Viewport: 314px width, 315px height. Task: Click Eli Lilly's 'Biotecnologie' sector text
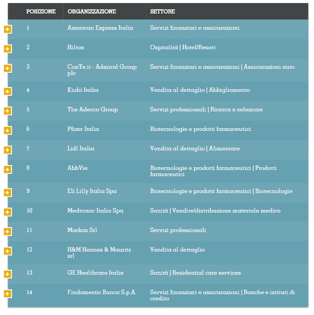point(274,191)
